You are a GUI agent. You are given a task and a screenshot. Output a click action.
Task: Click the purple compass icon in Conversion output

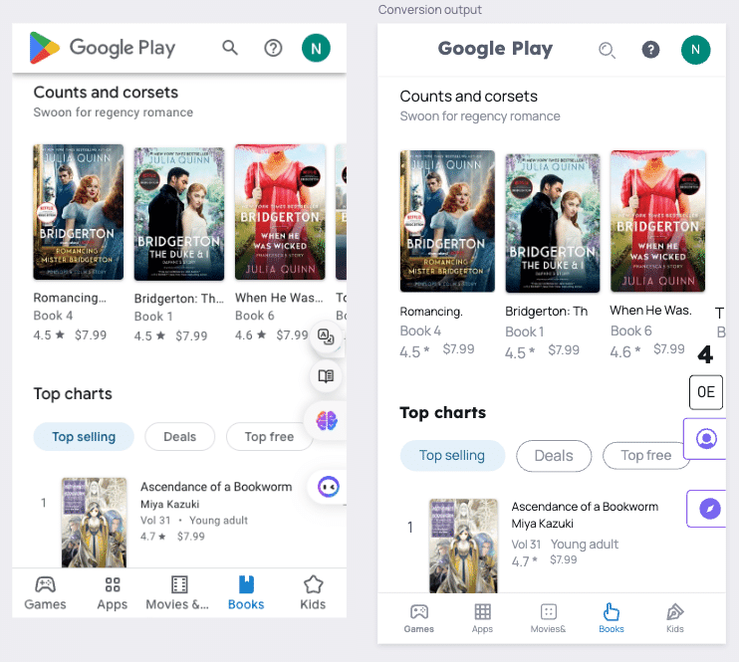[x=709, y=509]
